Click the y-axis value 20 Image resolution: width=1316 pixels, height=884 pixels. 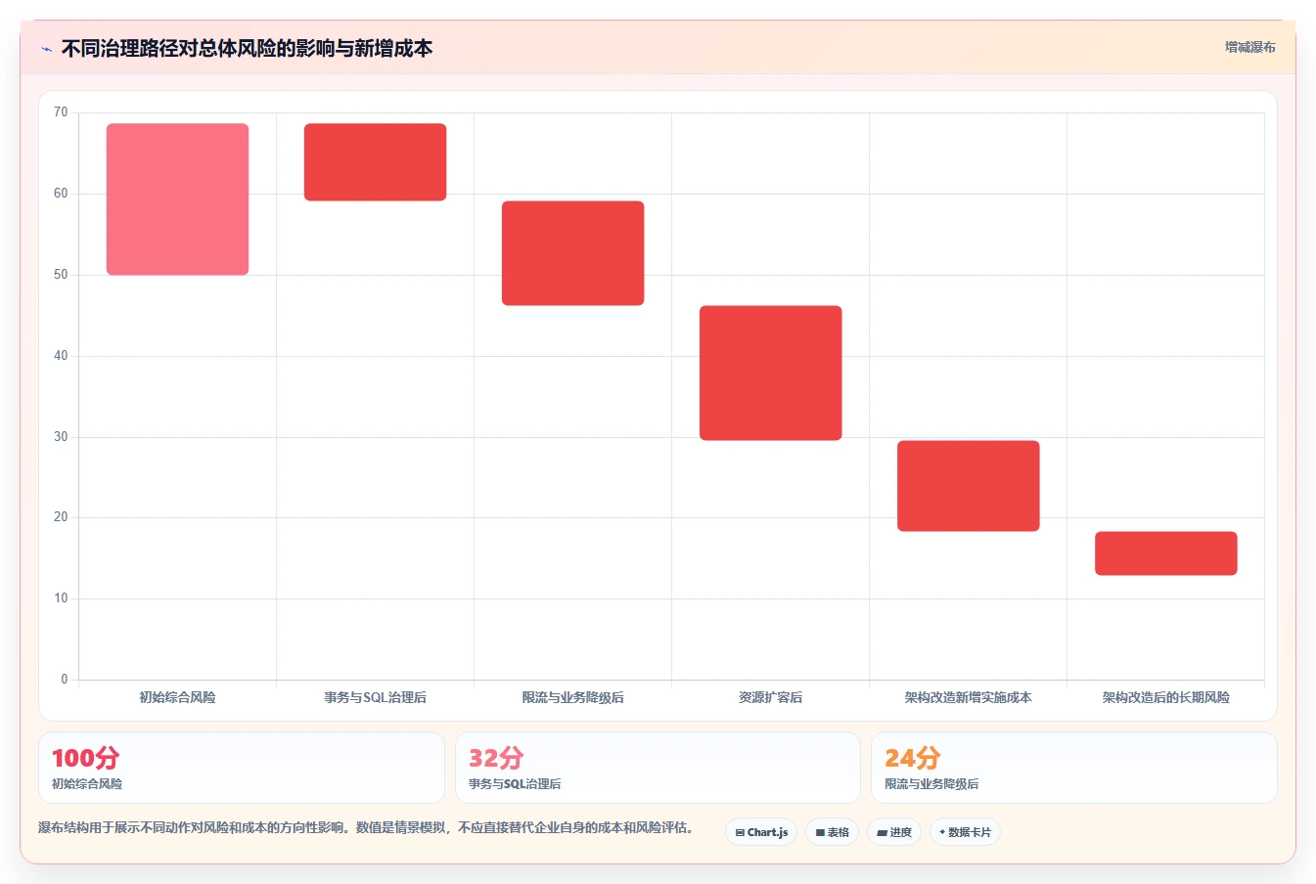coord(61,517)
